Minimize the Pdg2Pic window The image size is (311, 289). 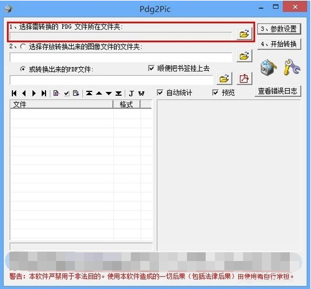tap(261, 8)
